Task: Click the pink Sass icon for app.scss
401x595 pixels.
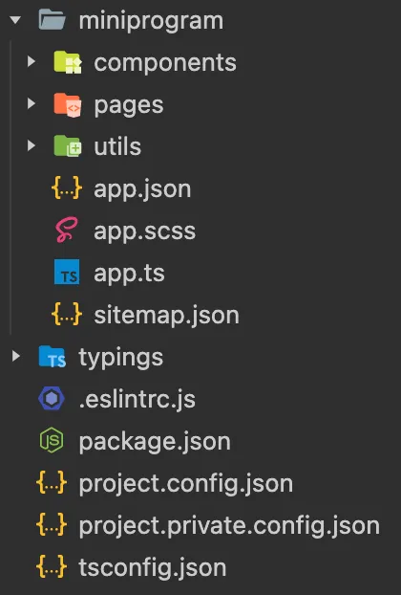Action: coord(67,230)
